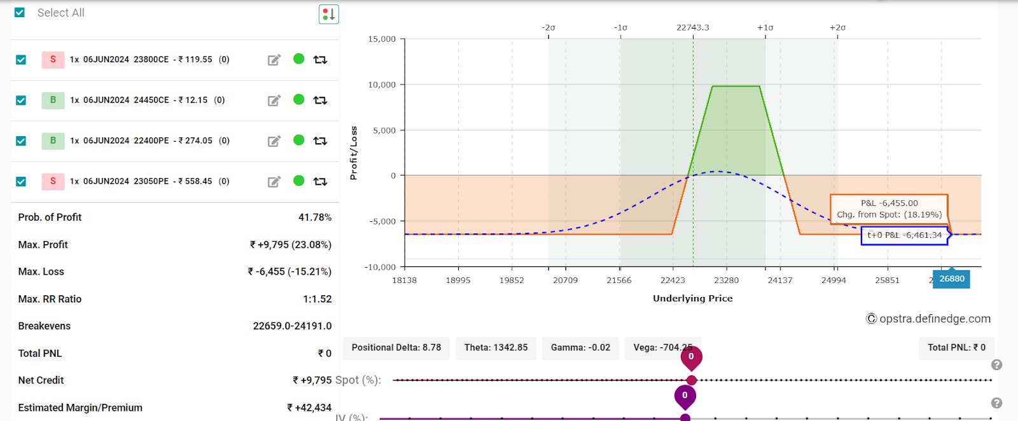Screen dimensions: 1018x421
Task: Click the t+0 P&L -6,461.34 chart label
Action: [904, 235]
